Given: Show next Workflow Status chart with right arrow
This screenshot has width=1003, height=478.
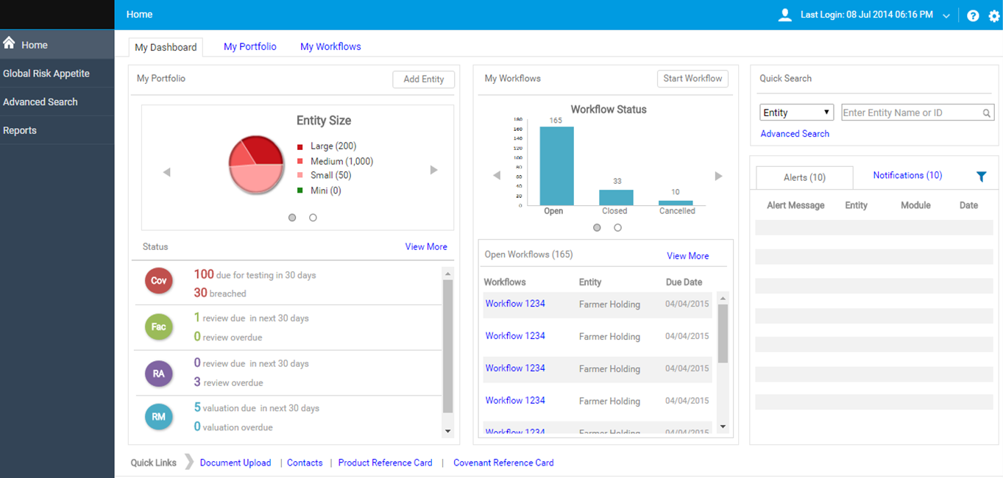Looking at the screenshot, I should 718,176.
